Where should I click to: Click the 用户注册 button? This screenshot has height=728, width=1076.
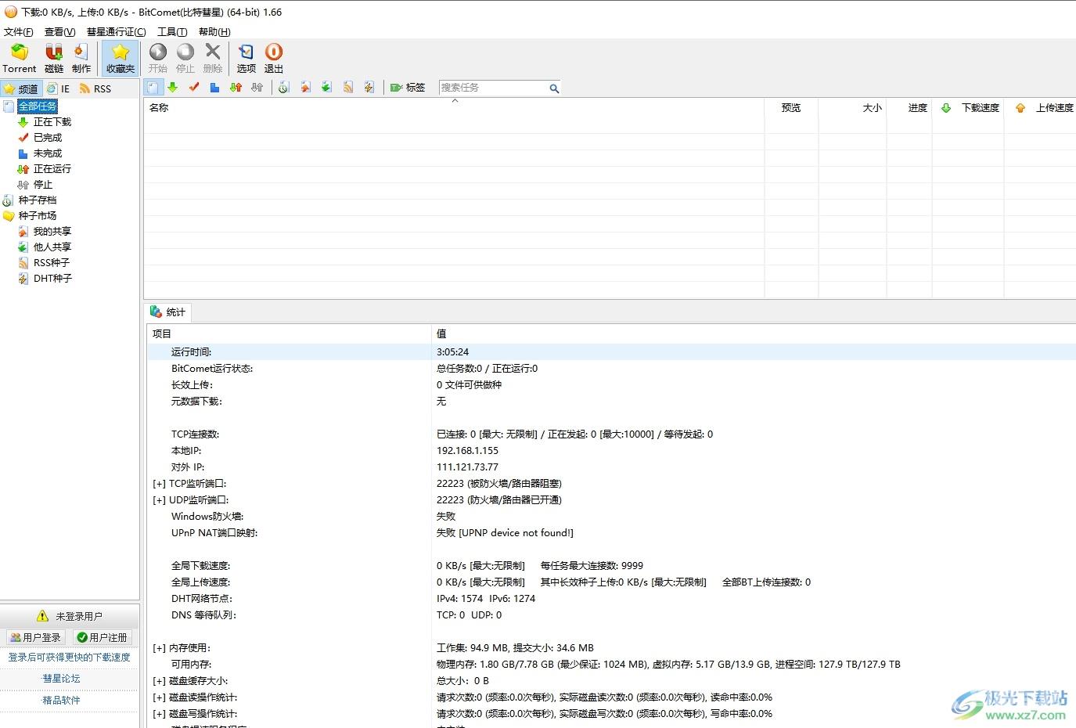[x=102, y=638]
